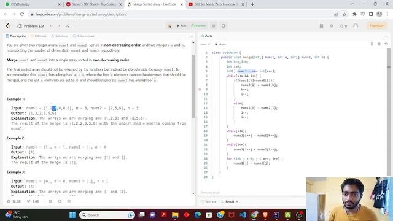This screenshot has height=221, width=393.
Task: Open the Chrome menu three dots
Action: click(387, 14)
